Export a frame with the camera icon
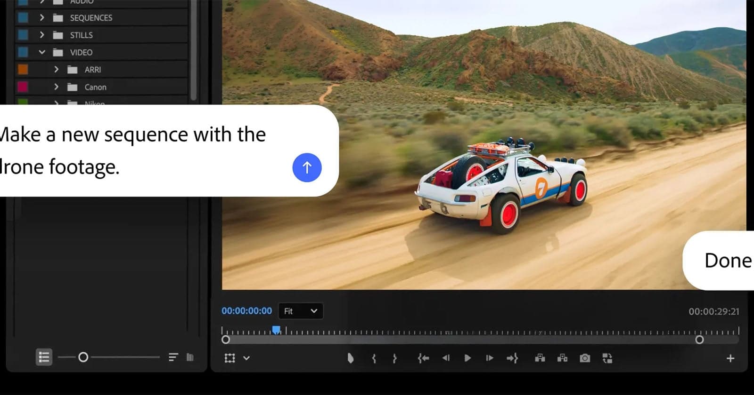Image resolution: width=754 pixels, height=395 pixels. click(x=585, y=358)
